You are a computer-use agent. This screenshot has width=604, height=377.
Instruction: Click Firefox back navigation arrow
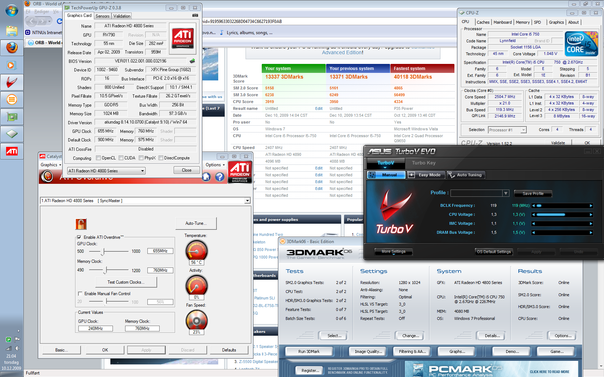(x=32, y=22)
